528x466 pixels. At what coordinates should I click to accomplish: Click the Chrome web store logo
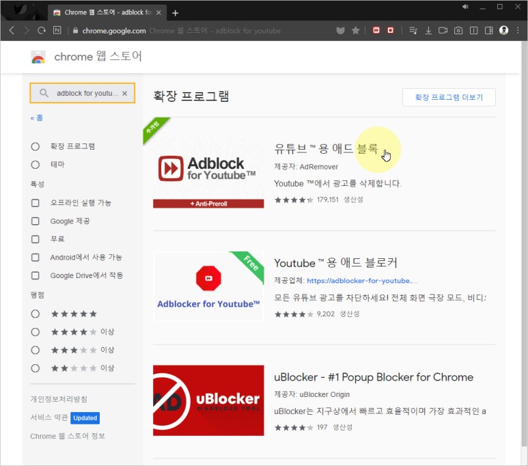(x=38, y=57)
